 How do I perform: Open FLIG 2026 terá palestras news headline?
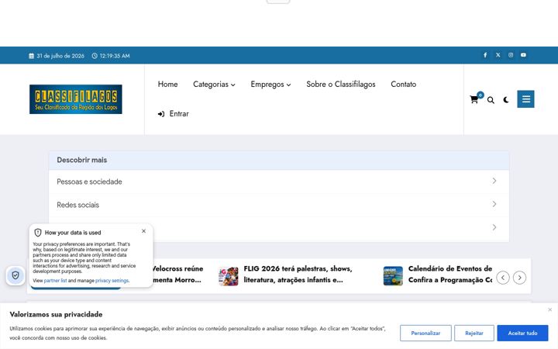298,275
